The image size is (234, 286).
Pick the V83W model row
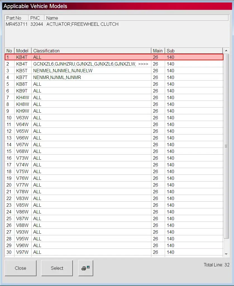114,198
